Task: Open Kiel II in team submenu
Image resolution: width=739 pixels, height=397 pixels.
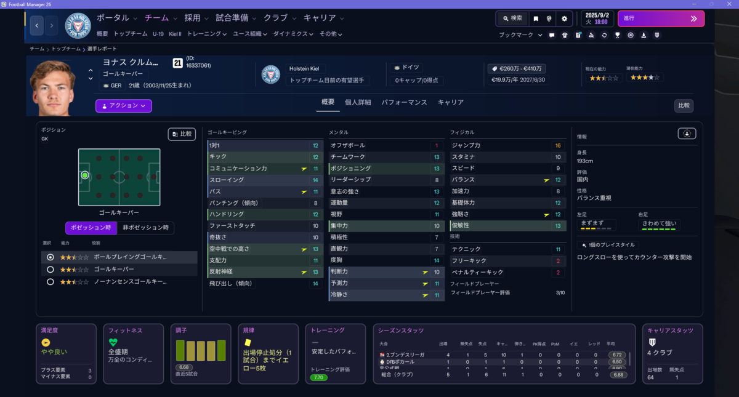Action: [176, 34]
